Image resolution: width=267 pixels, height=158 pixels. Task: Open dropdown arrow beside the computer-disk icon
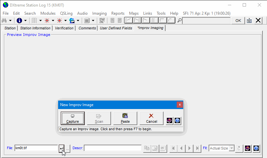coord(78,21)
